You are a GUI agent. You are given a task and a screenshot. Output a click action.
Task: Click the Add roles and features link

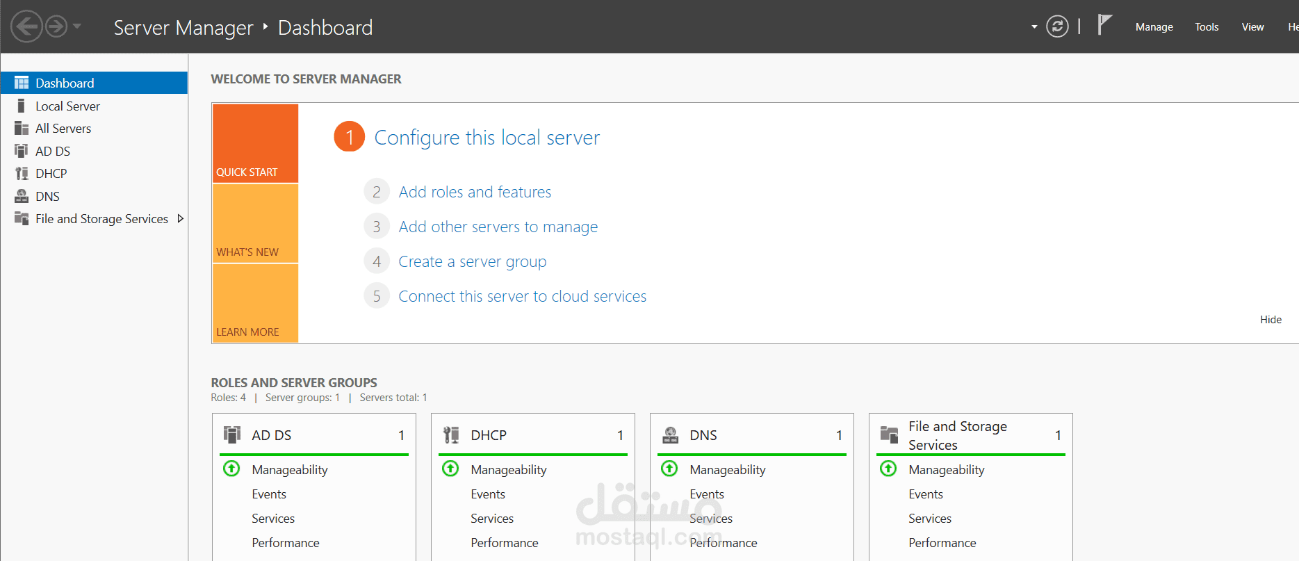point(475,192)
